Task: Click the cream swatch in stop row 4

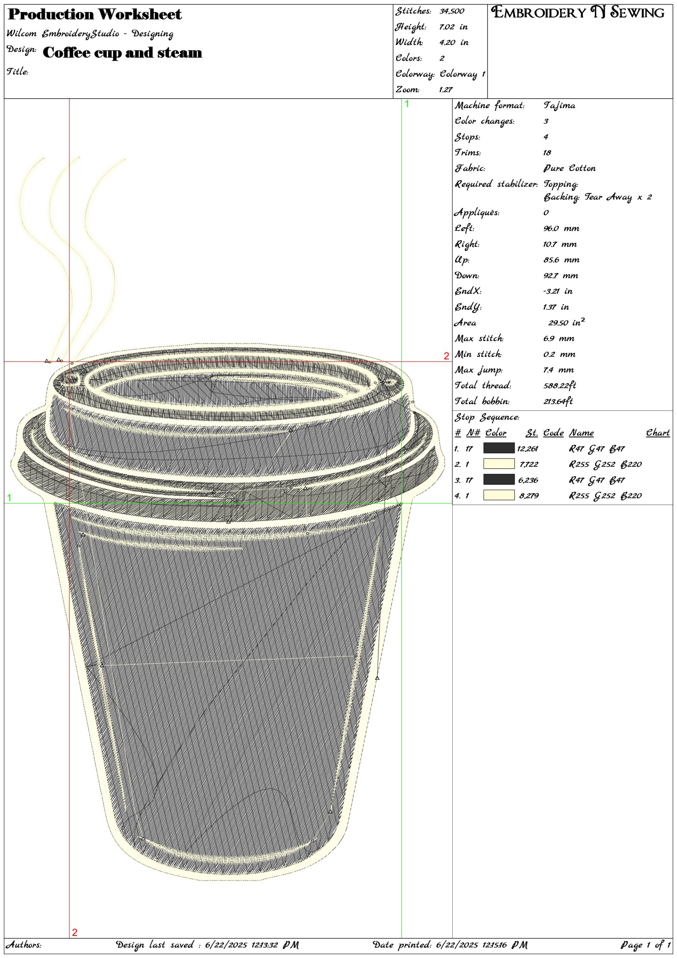Action: coord(499,495)
